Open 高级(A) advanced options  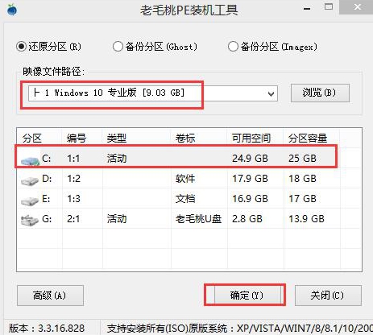pyautogui.click(x=50, y=296)
